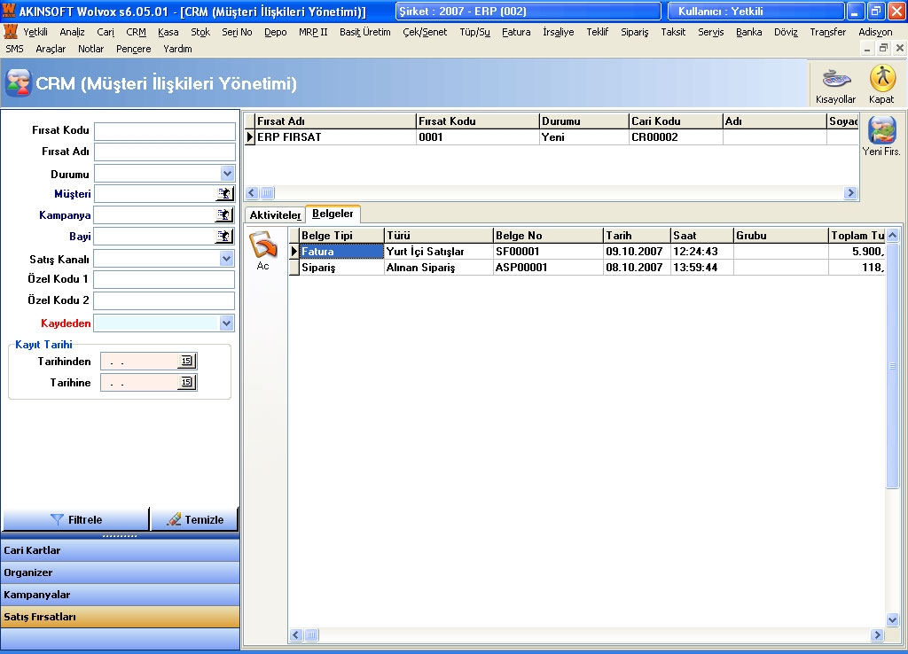
Task: Click the SF00001 document number cell
Action: tap(548, 251)
